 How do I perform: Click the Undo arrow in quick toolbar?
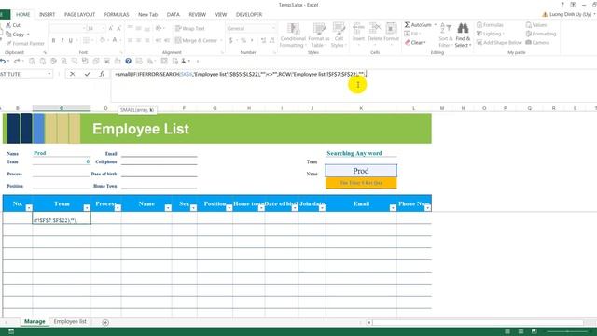3,61
